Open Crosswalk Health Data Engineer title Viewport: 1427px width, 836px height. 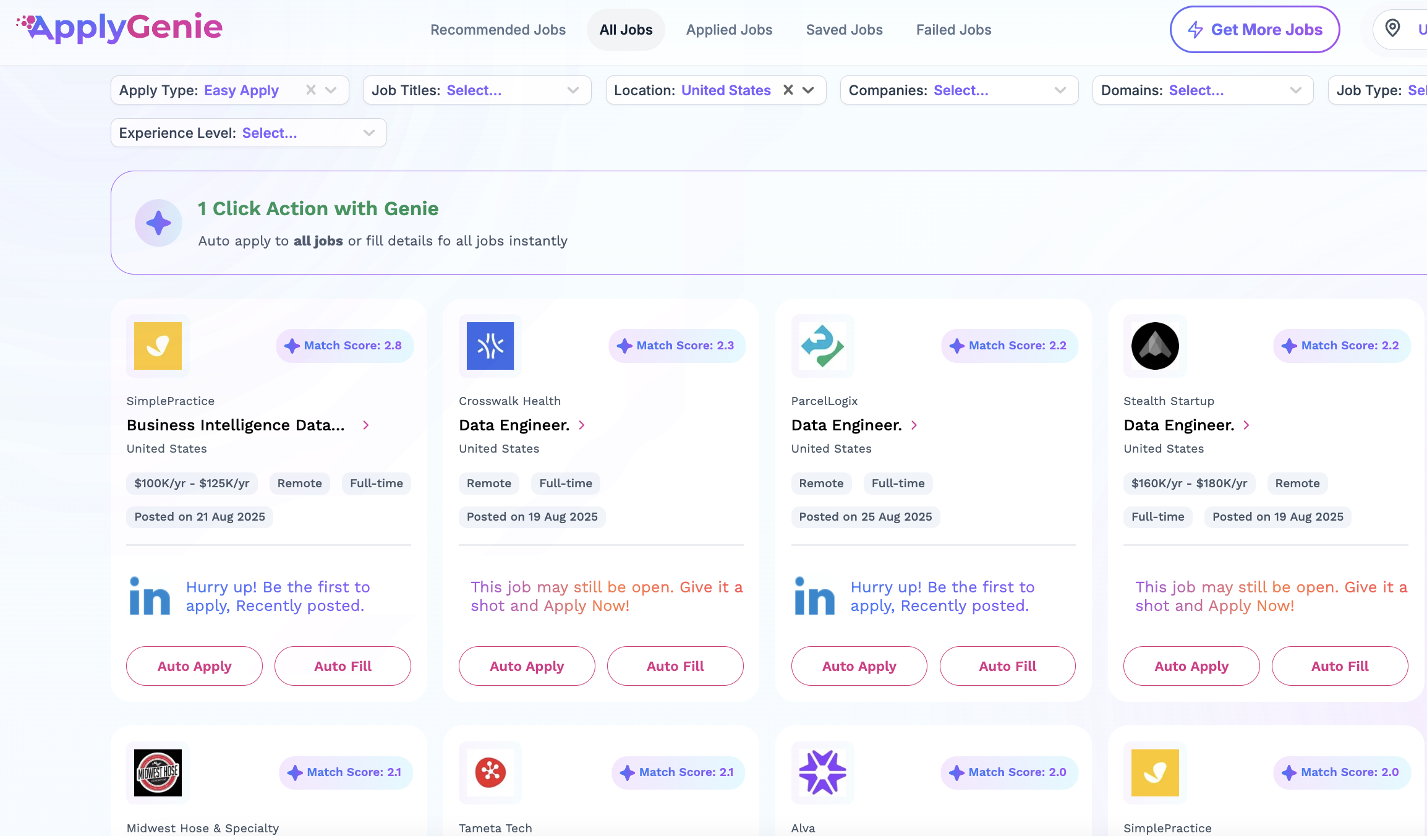[x=514, y=425]
